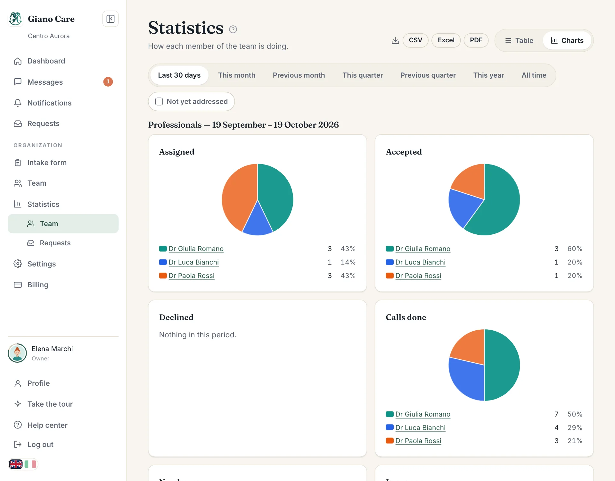Select the This quarter tab
Image resolution: width=615 pixels, height=481 pixels.
click(363, 75)
